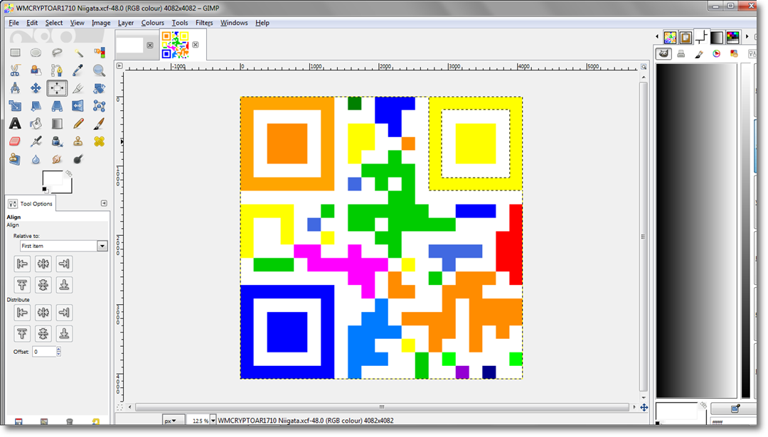The height and width of the screenshot is (437, 768).
Task: Reset colours to default black and white
Action: coord(45,190)
